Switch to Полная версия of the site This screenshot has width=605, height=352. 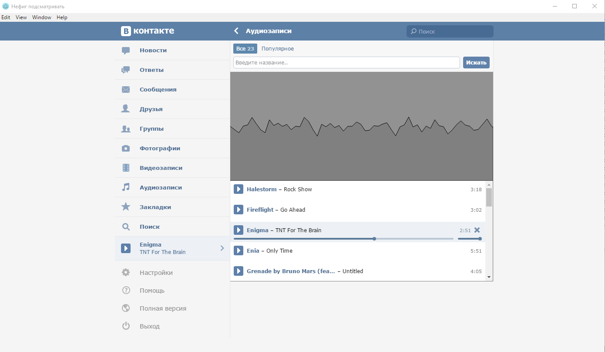click(172, 308)
